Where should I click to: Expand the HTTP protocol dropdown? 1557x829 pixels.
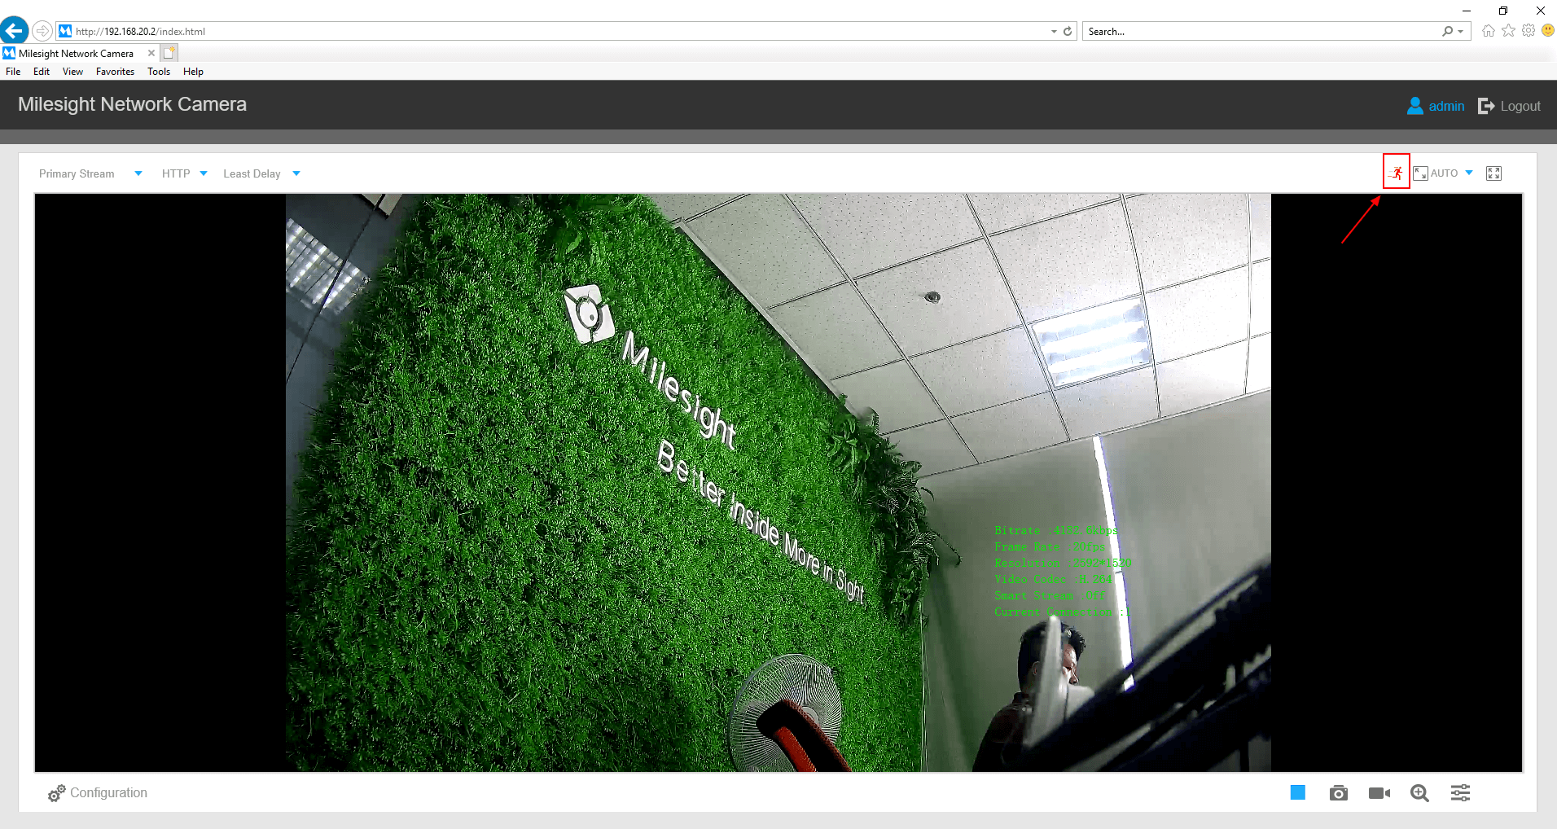[204, 173]
